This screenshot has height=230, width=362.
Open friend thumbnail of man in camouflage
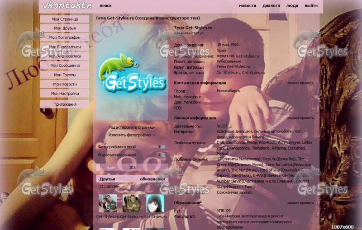[x=131, y=203]
